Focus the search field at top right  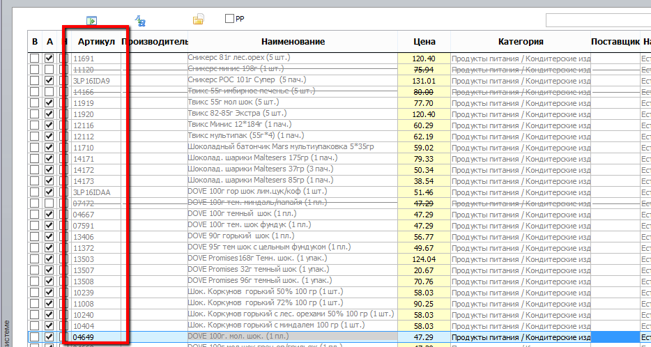tap(598, 20)
